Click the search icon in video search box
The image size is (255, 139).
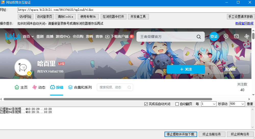[x=129, y=87]
